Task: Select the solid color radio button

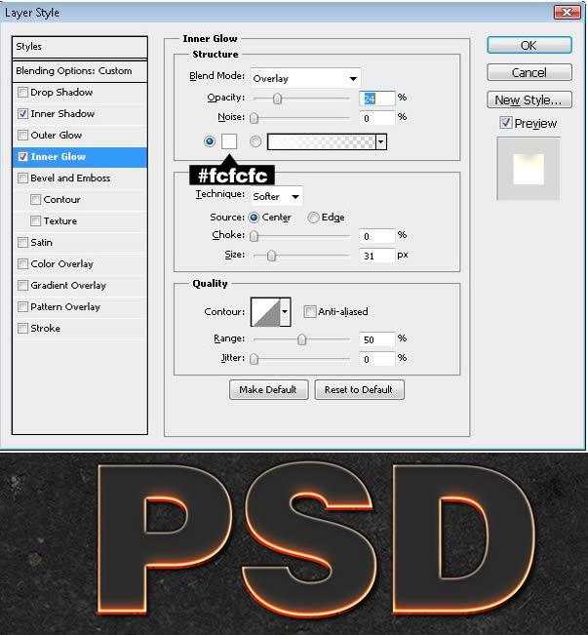Action: (x=210, y=141)
